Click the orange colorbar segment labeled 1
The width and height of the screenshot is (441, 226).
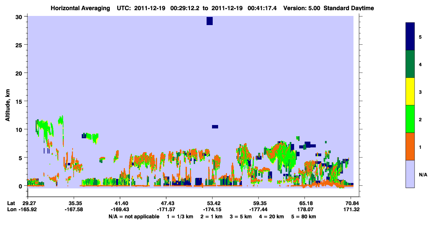(x=410, y=146)
